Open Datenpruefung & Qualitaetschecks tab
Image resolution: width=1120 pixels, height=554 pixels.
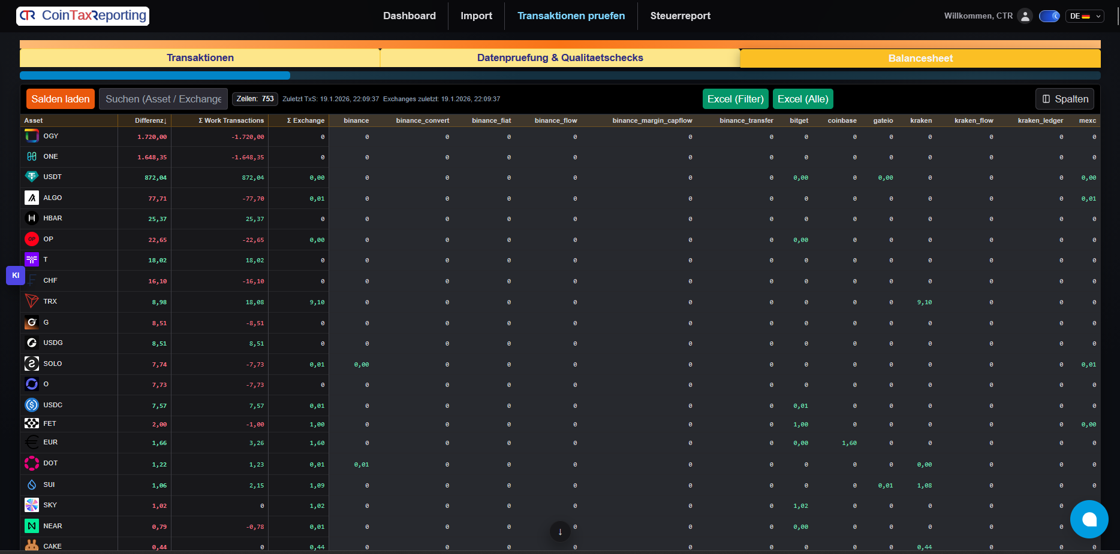560,58
